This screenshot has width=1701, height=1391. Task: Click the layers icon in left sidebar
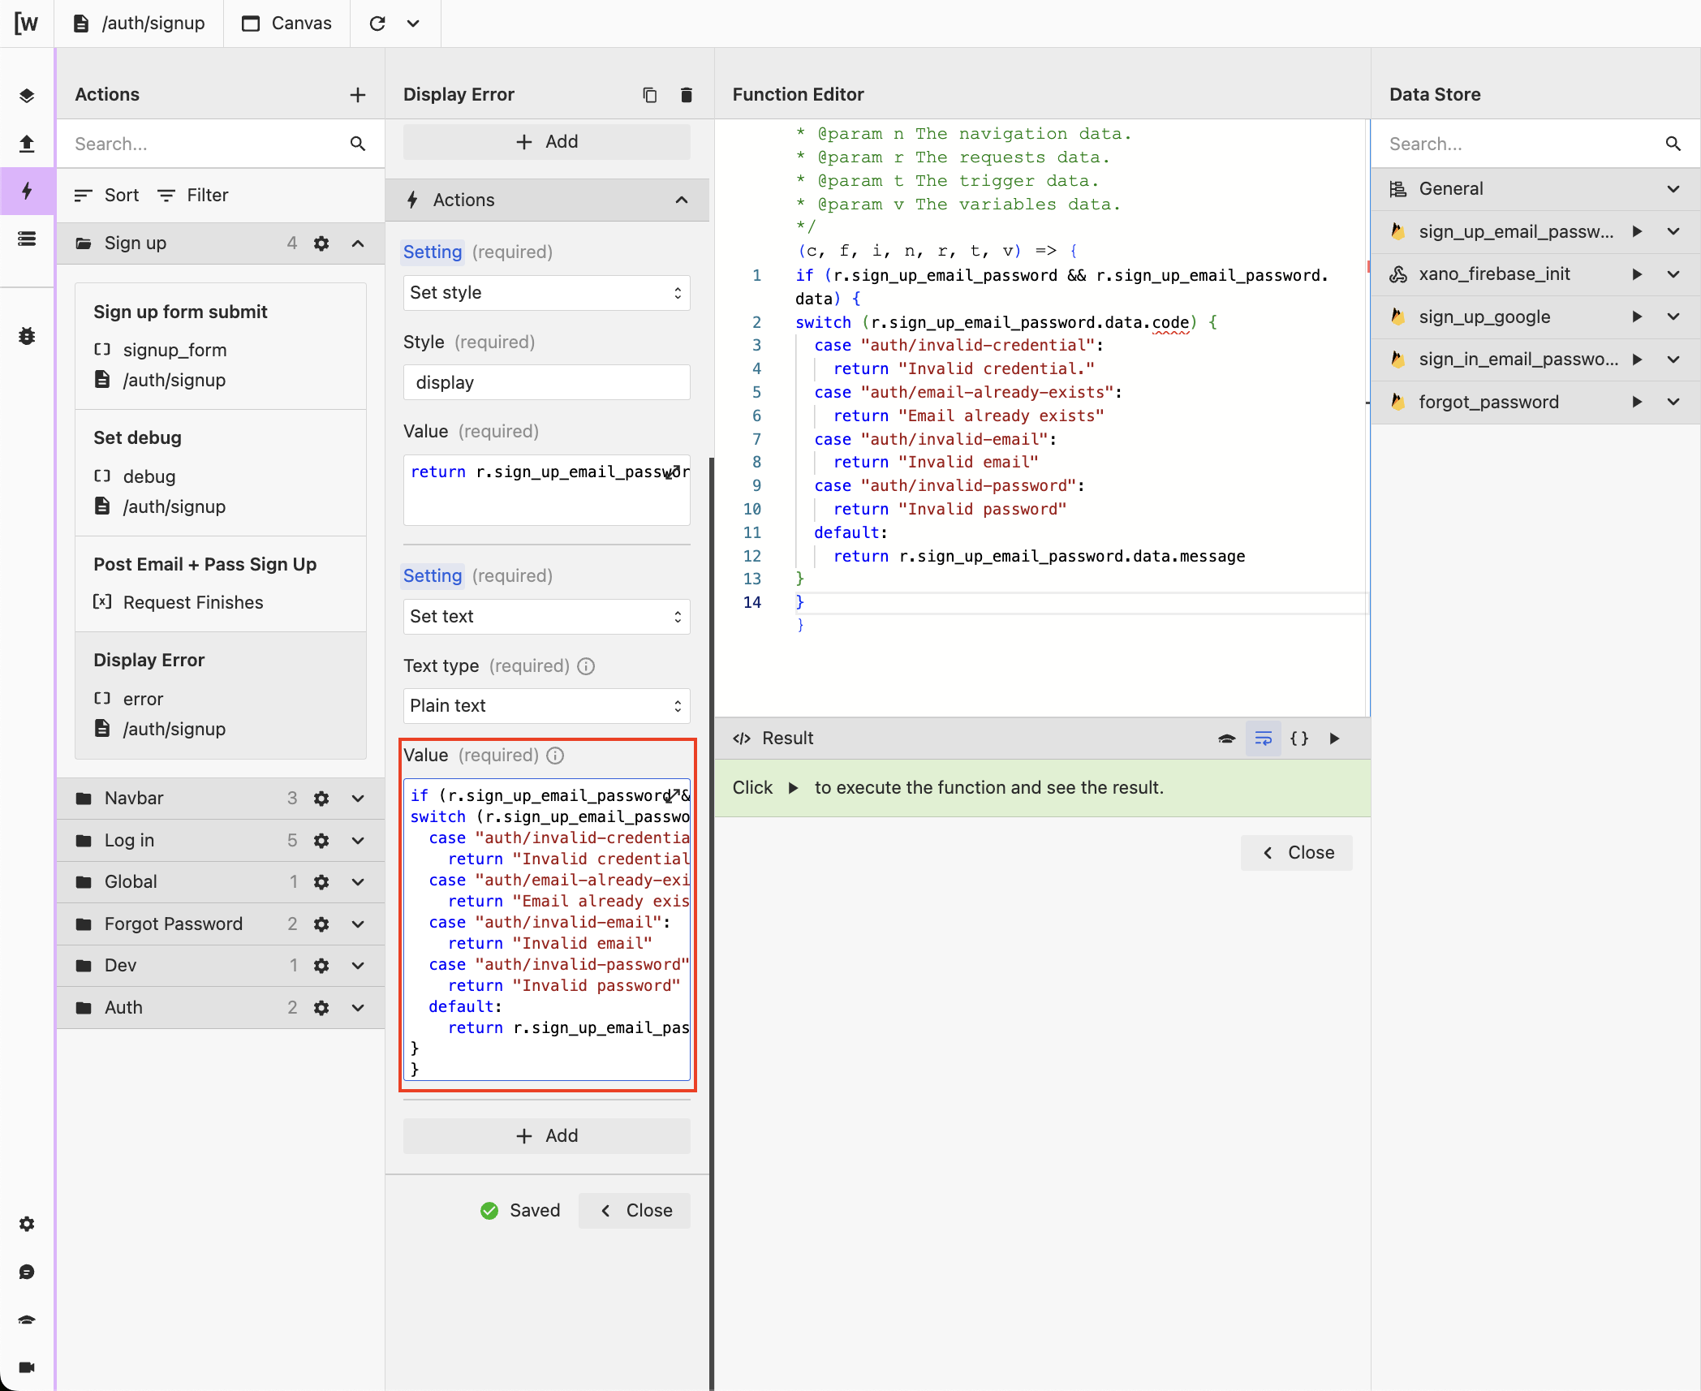27,96
